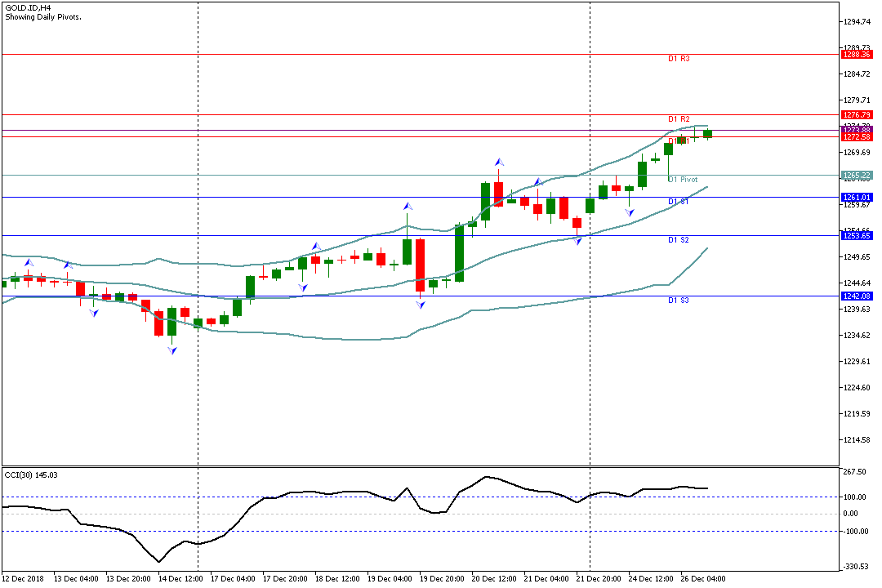
Task: Click the 1214.58 price axis value
Action: coord(857,440)
